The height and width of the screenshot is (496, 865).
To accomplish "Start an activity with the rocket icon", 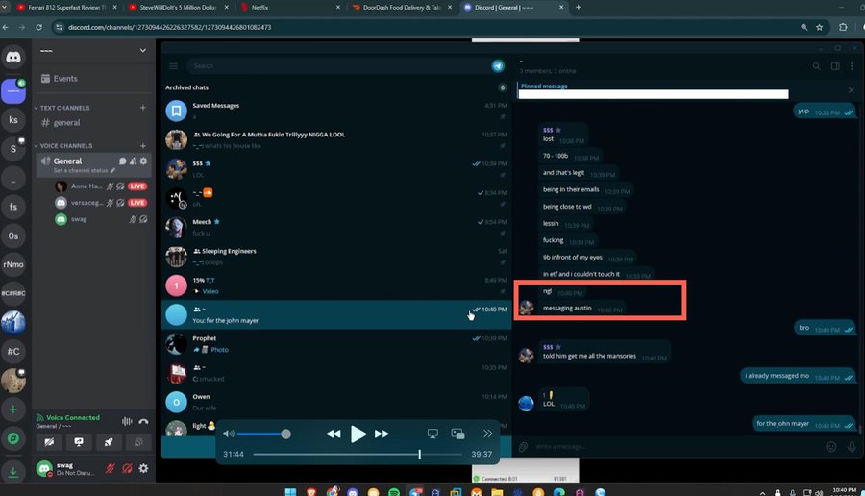I will [x=109, y=442].
